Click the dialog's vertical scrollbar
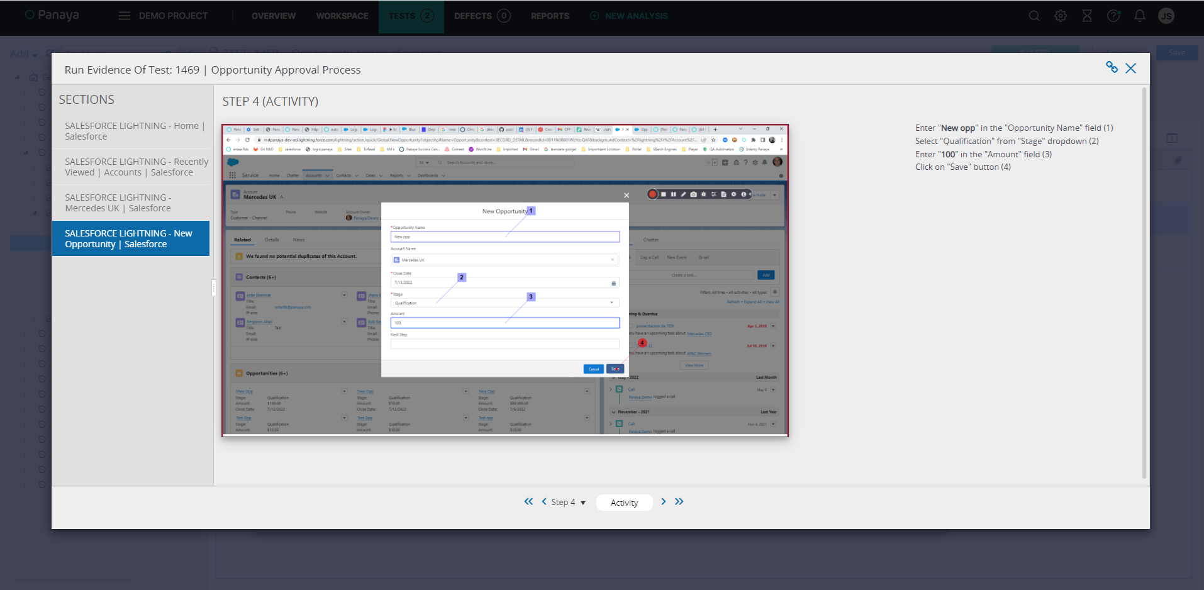The height and width of the screenshot is (590, 1204). [1144, 283]
